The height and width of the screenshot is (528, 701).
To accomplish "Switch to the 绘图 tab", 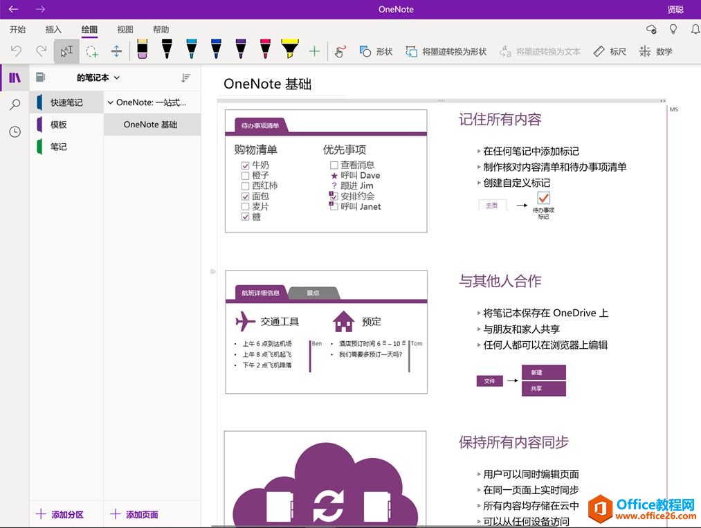I will [x=89, y=30].
